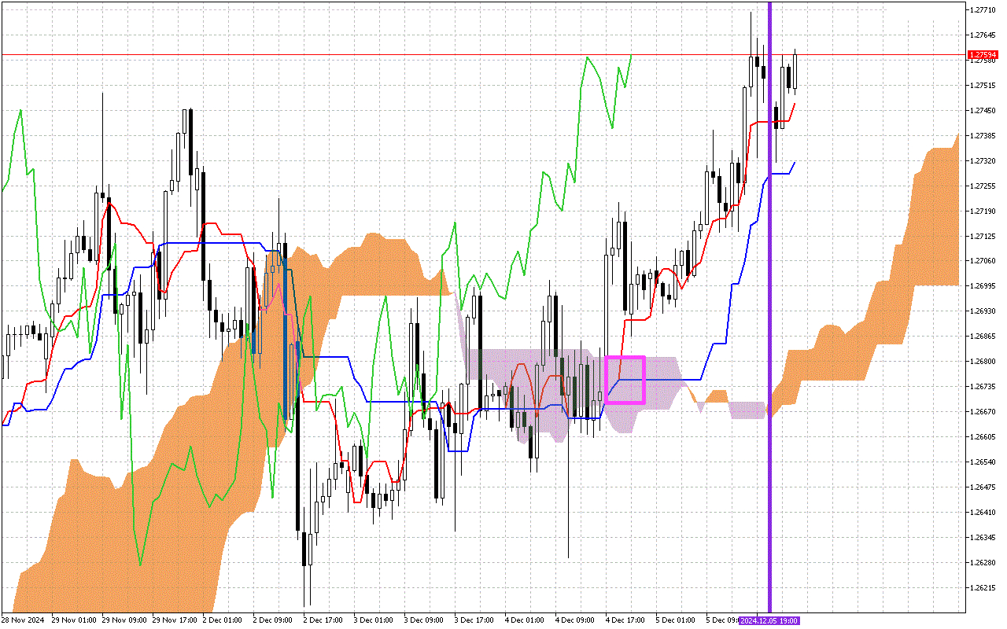
Task: Click the 3 Dec 17:00 time axis label
Action: tap(475, 620)
